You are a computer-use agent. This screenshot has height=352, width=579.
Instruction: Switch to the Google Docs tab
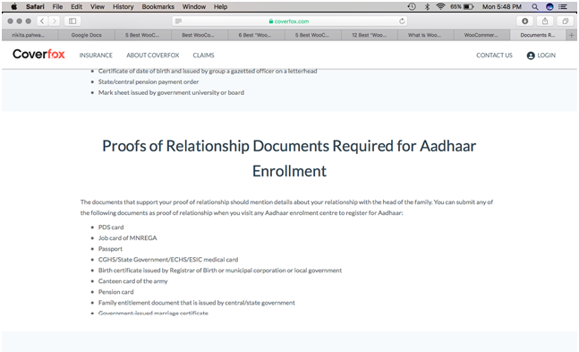coord(87,35)
